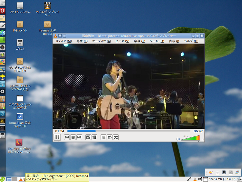Screen dimensions: 242x182
Task: Show the VLC playlist
Action: tap(103, 137)
